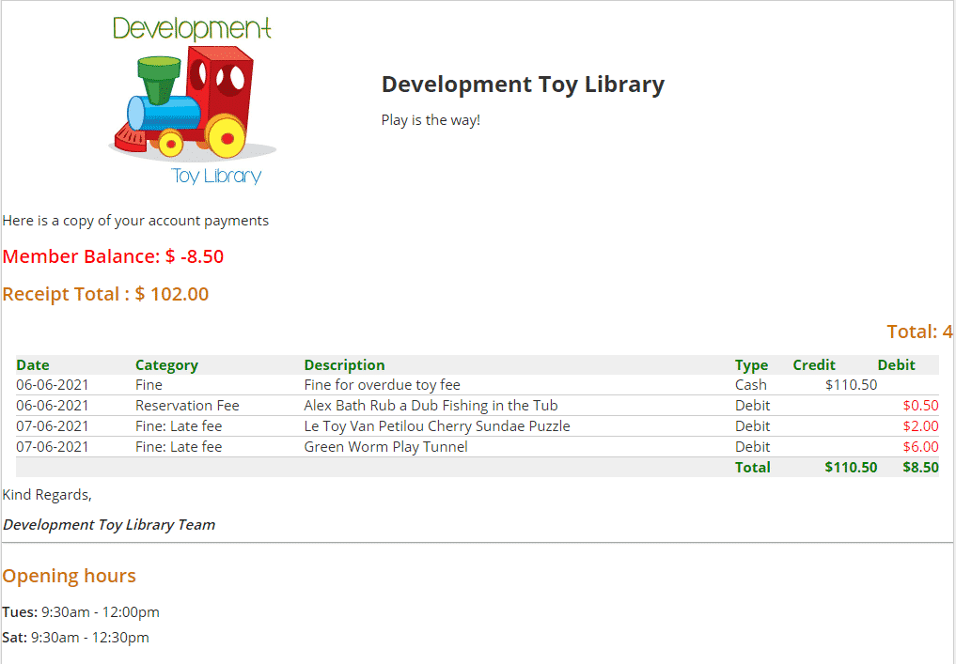956x664 pixels.
Task: Click the Description column header
Action: (344, 365)
